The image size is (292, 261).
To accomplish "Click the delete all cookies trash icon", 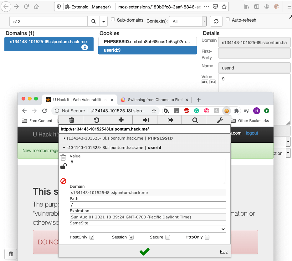I will click(71, 120).
